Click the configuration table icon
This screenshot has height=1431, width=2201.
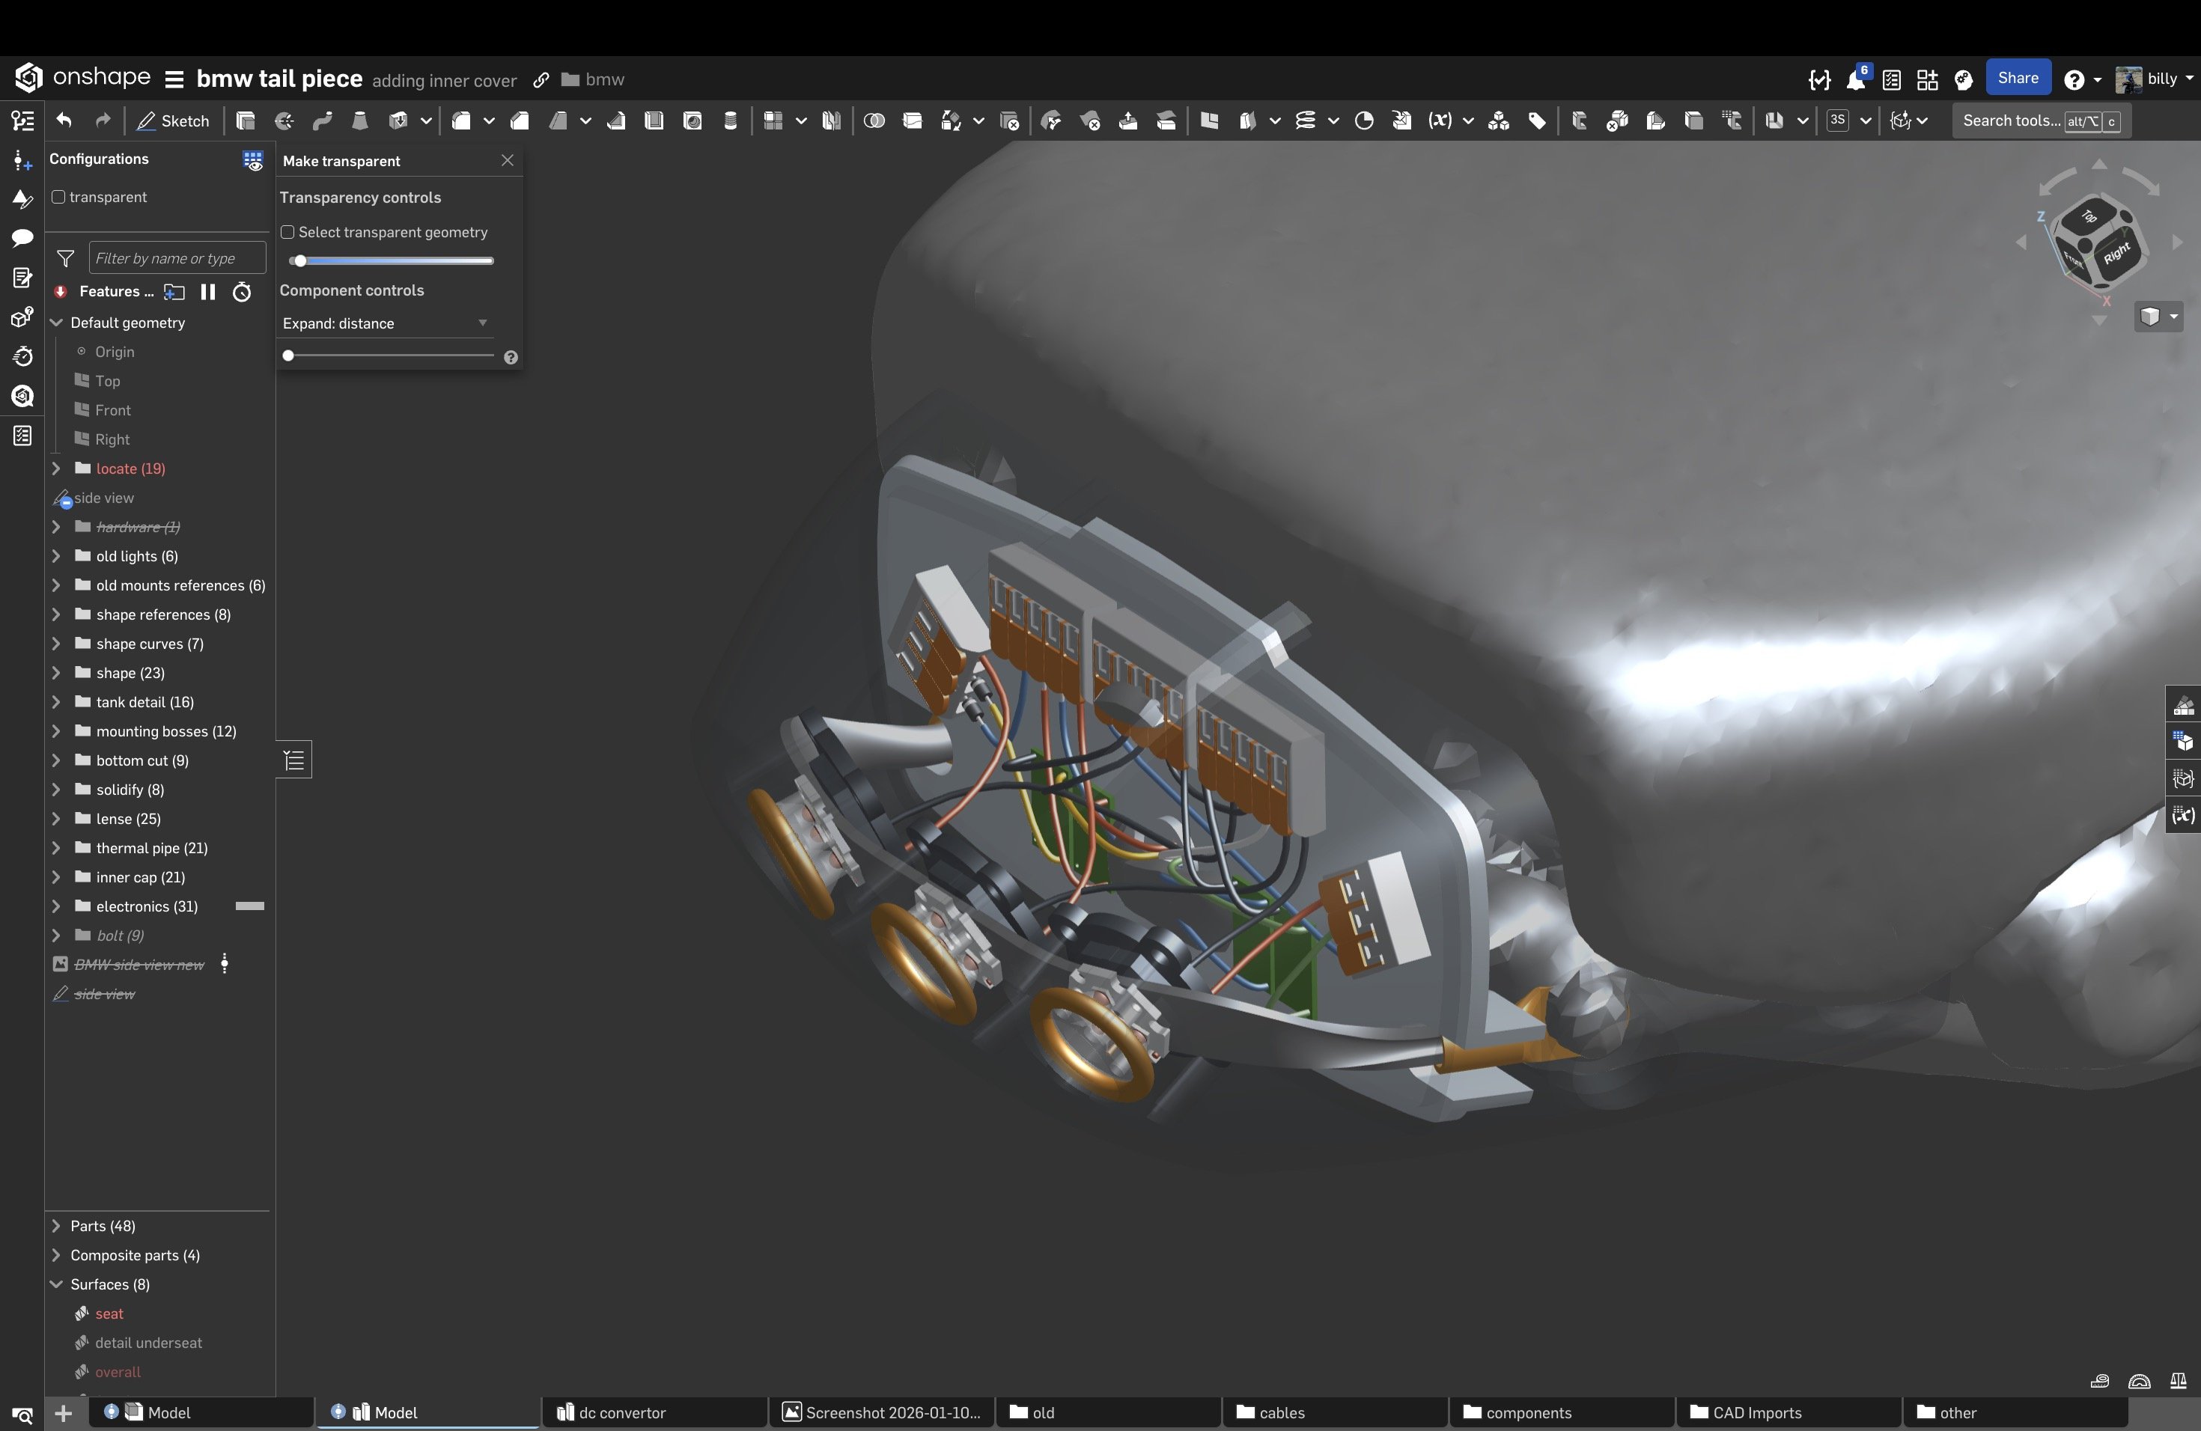coord(252,160)
